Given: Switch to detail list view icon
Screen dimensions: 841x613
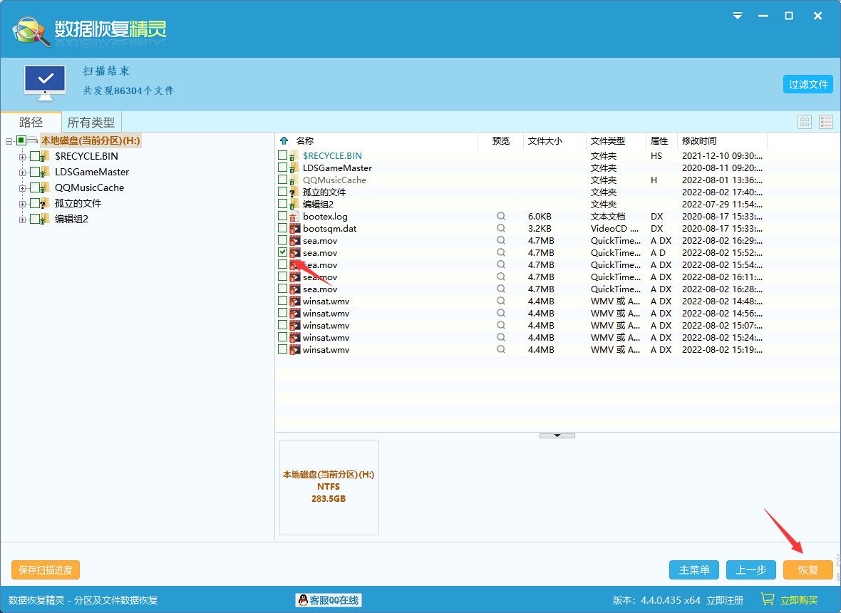Looking at the screenshot, I should pyautogui.click(x=826, y=122).
